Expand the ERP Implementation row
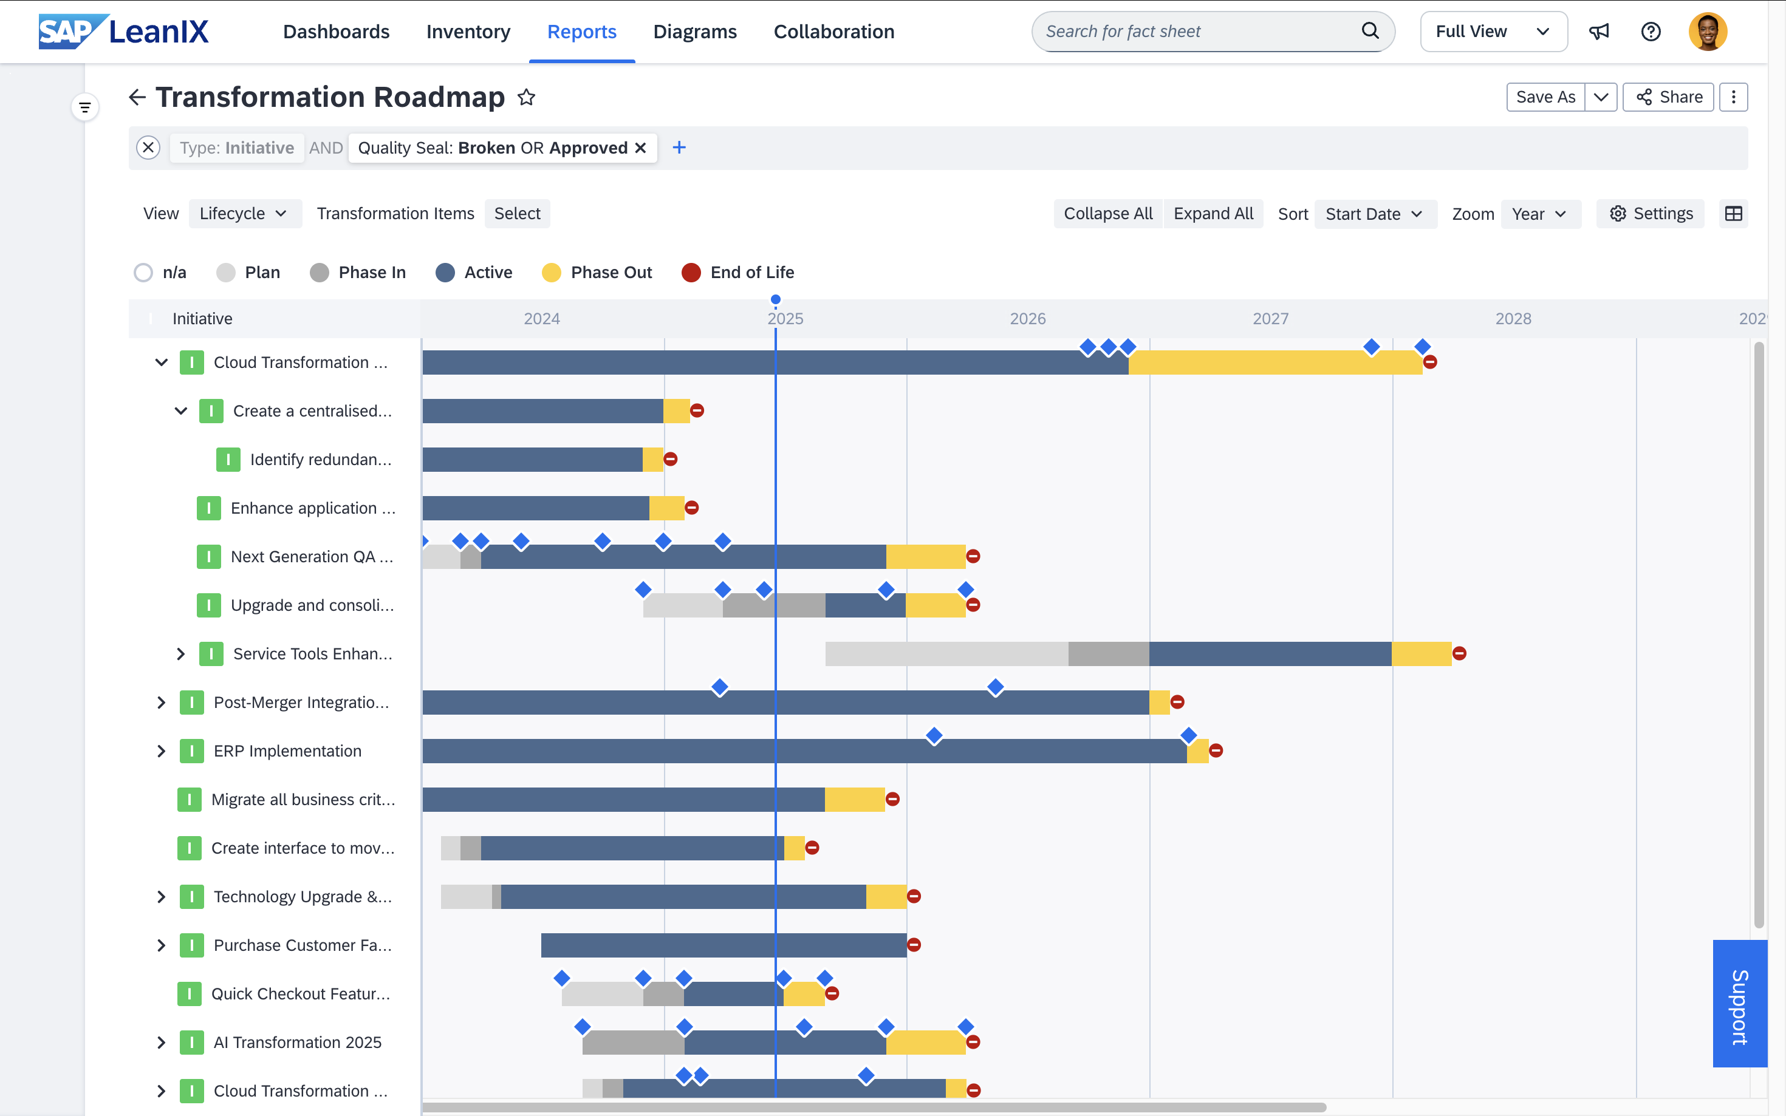This screenshot has width=1786, height=1116. 161,751
